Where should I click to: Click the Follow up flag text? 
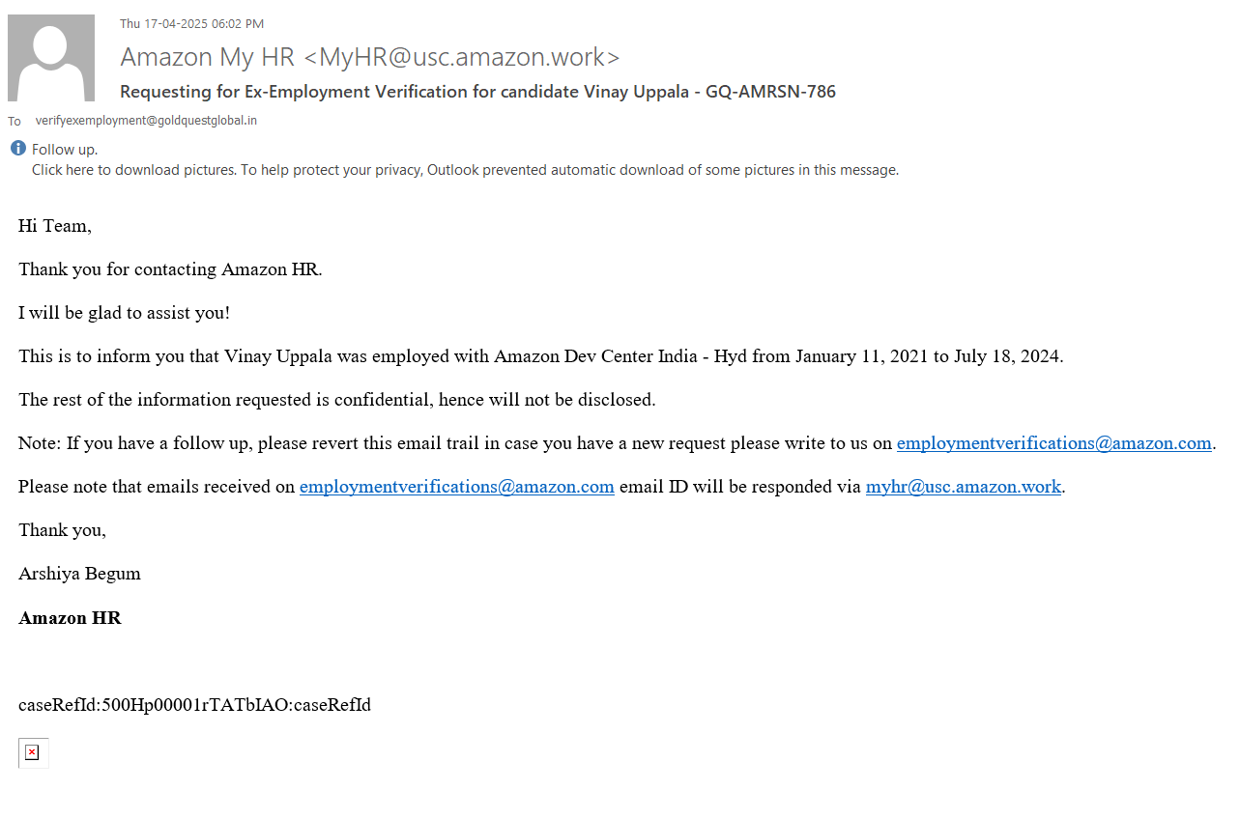[x=65, y=150]
